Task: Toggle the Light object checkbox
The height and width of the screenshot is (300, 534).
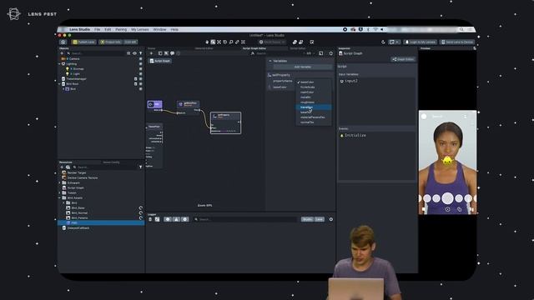Action: [x=141, y=74]
